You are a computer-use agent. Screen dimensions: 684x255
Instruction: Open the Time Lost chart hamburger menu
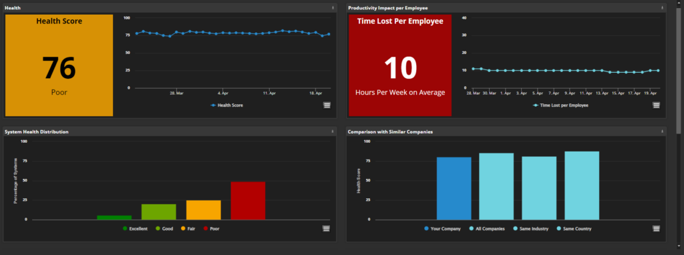(x=656, y=105)
